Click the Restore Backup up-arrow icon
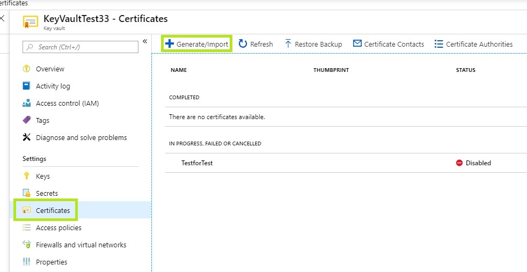527x272 pixels. [x=288, y=43]
